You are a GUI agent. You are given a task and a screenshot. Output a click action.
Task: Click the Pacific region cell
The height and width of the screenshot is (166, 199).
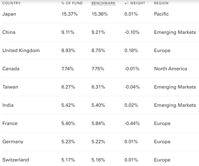tap(161, 14)
